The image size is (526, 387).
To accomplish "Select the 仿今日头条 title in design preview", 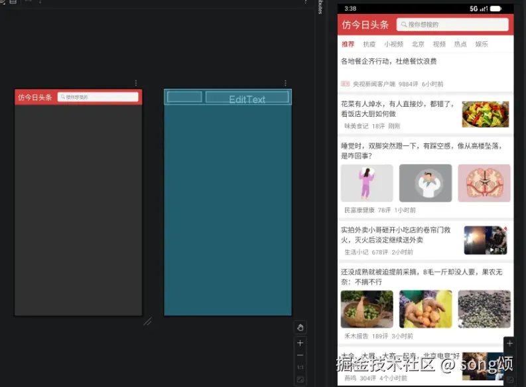I will coord(35,98).
